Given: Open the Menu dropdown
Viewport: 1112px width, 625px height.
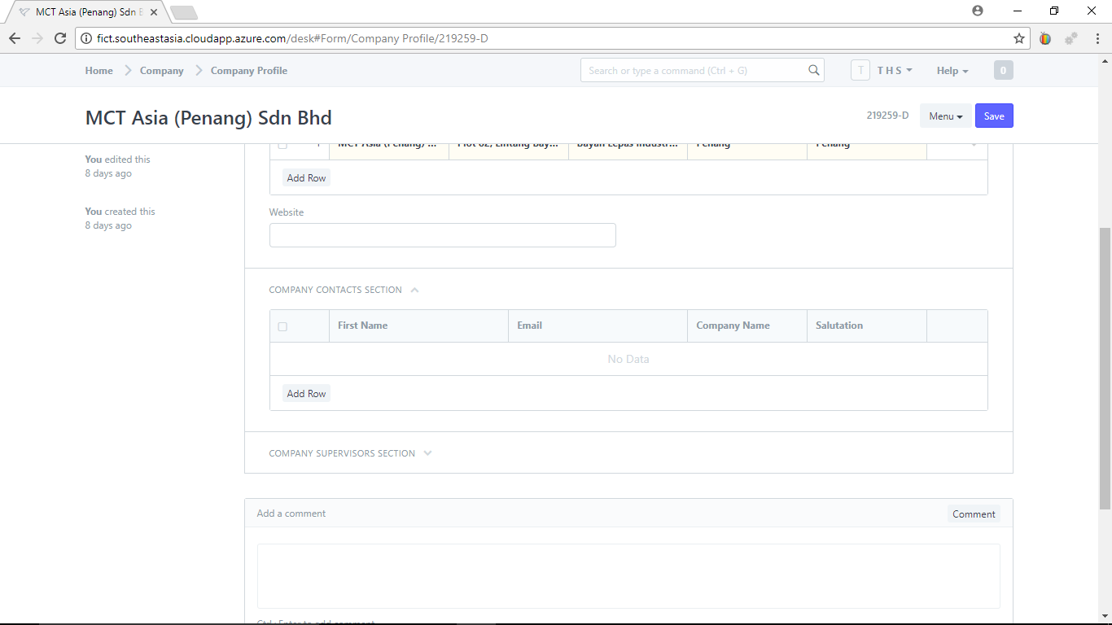Looking at the screenshot, I should 945,116.
